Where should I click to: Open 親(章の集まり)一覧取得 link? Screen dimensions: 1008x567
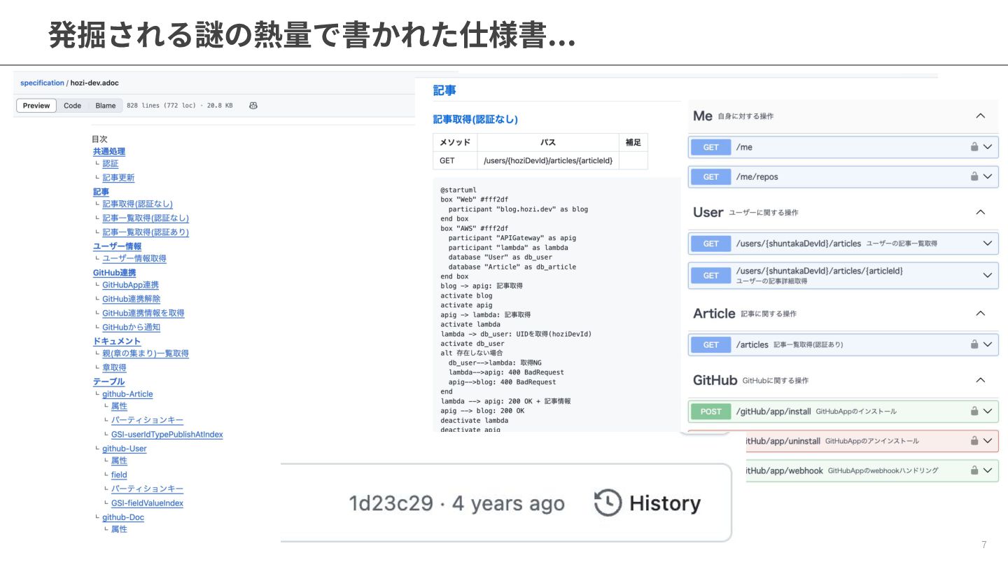point(146,353)
